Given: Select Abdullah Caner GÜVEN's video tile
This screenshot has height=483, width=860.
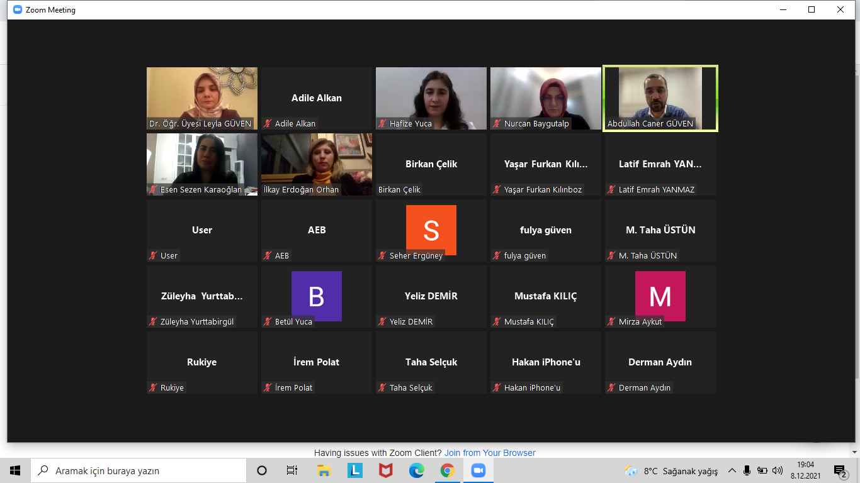Looking at the screenshot, I should (x=660, y=98).
